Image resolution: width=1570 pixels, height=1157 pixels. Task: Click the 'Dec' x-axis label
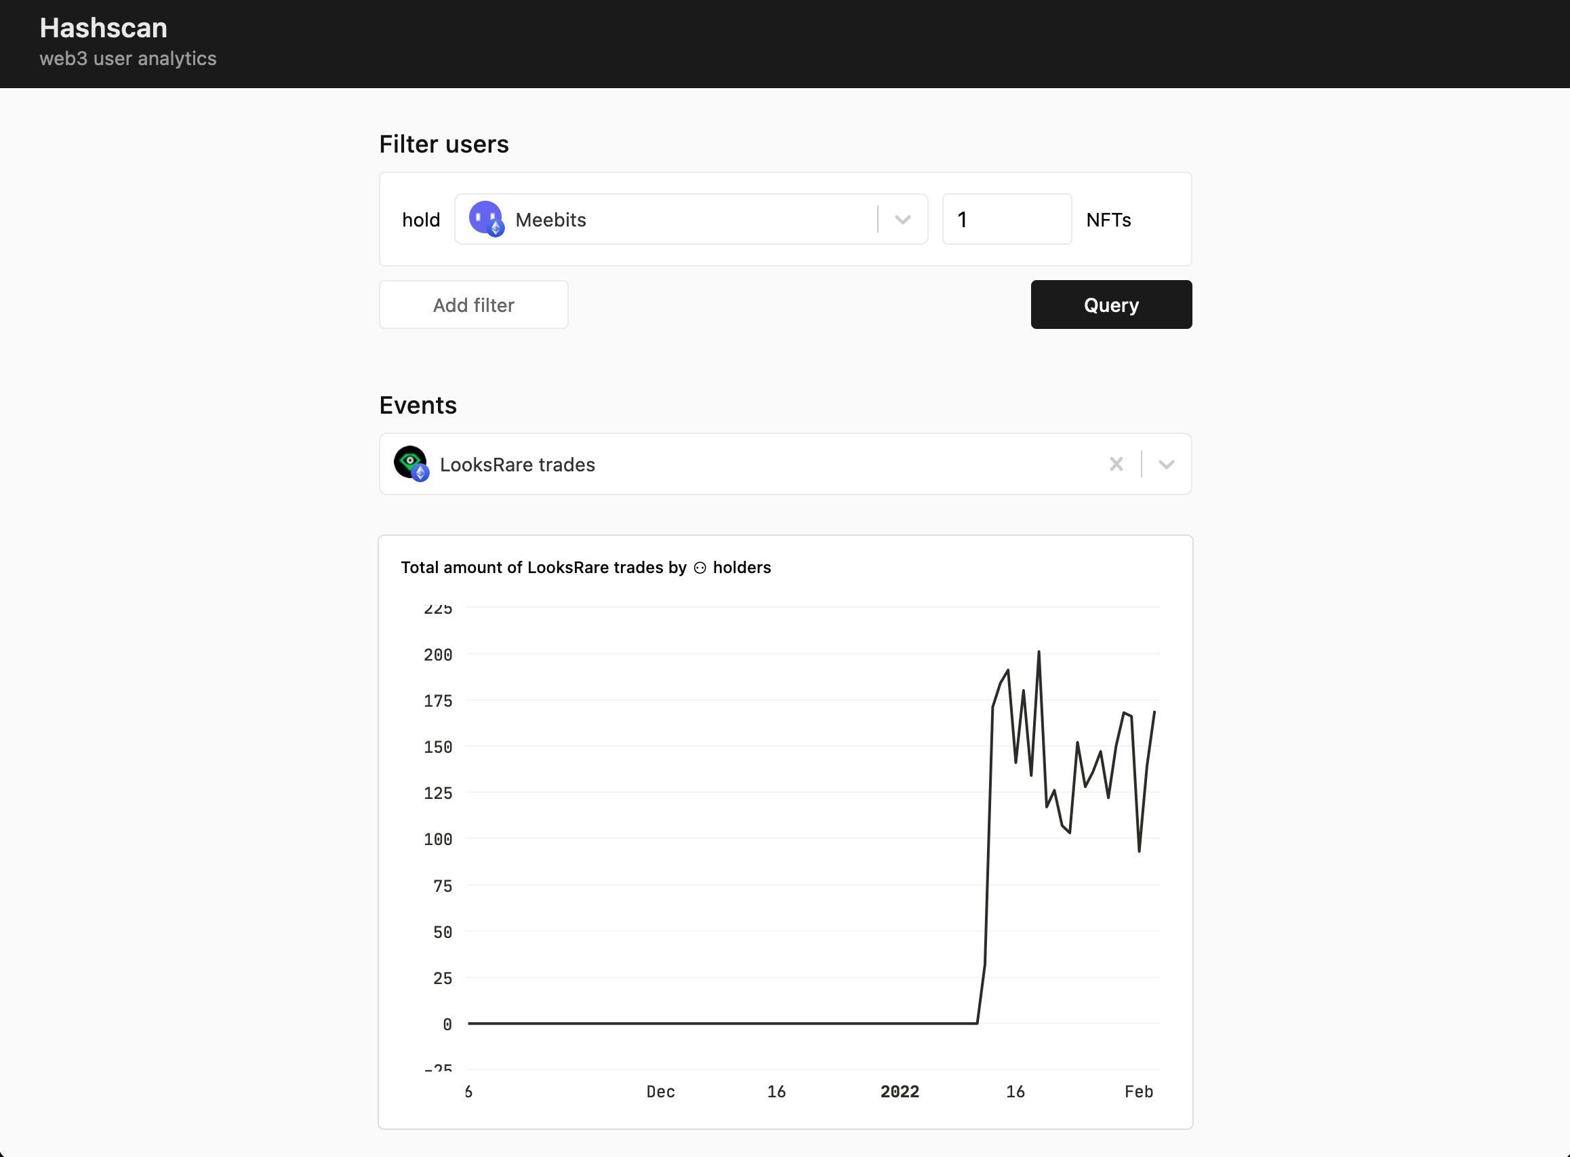(x=661, y=1091)
